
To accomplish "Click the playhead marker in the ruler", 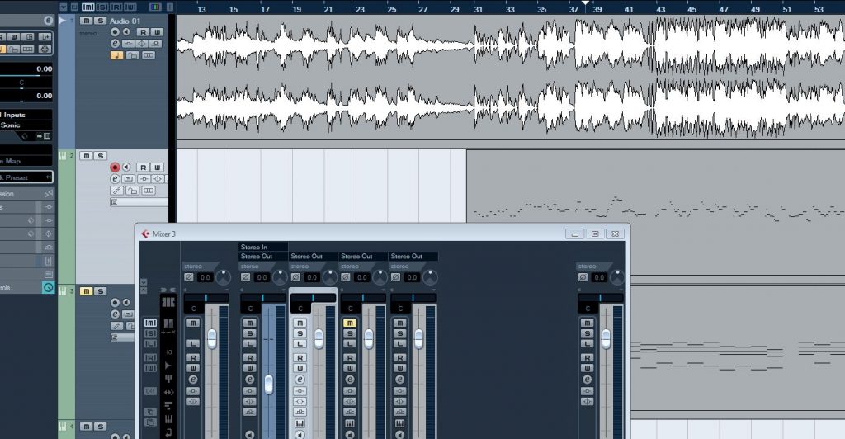I will [x=585, y=3].
